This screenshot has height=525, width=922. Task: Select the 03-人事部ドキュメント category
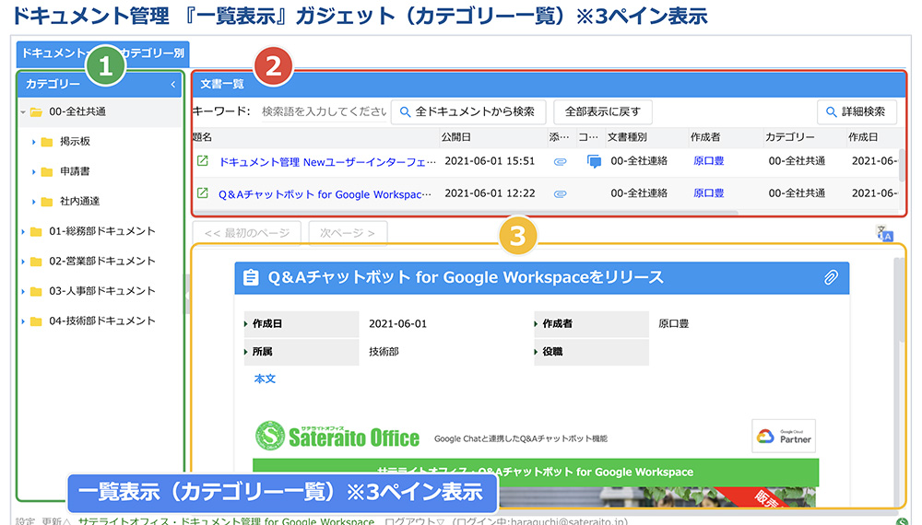[x=101, y=291]
